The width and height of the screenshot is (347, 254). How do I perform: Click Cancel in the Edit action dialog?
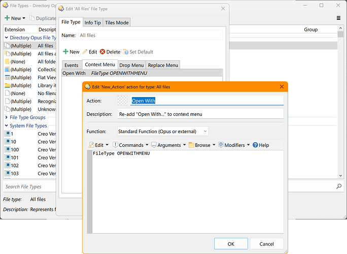point(267,244)
